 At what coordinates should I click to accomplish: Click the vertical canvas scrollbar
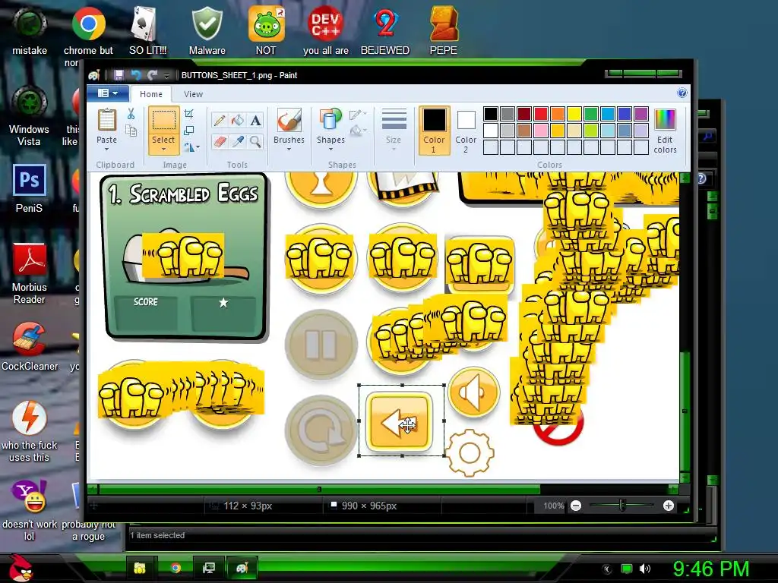(x=685, y=411)
